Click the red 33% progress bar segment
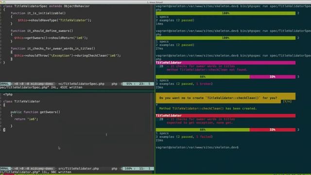Screen dimensions: 311x175 tap(272, 130)
